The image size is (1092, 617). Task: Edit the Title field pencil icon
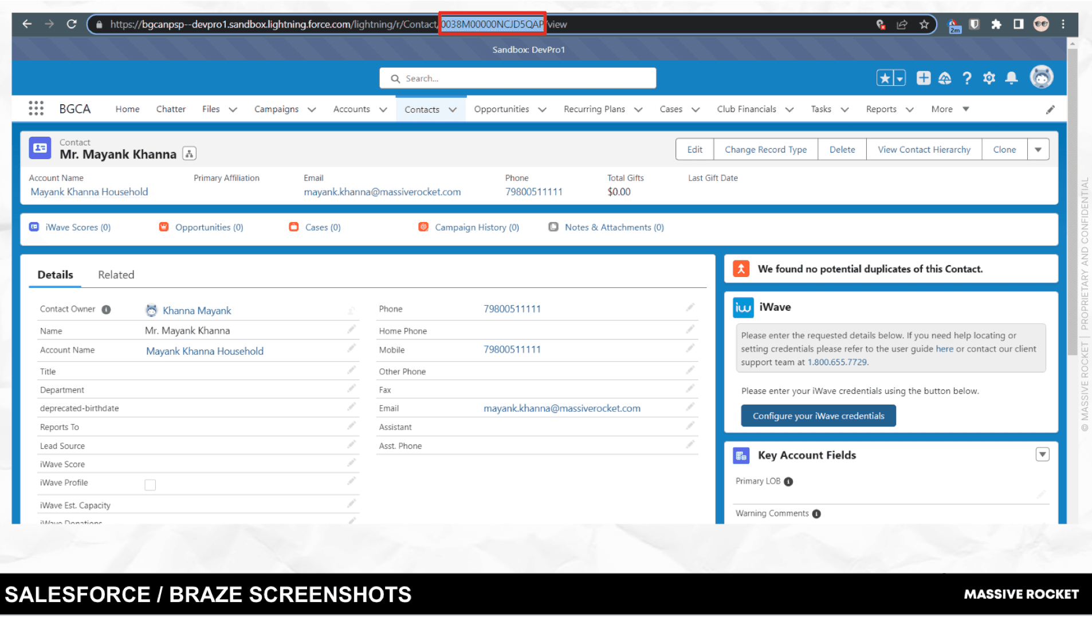point(351,370)
